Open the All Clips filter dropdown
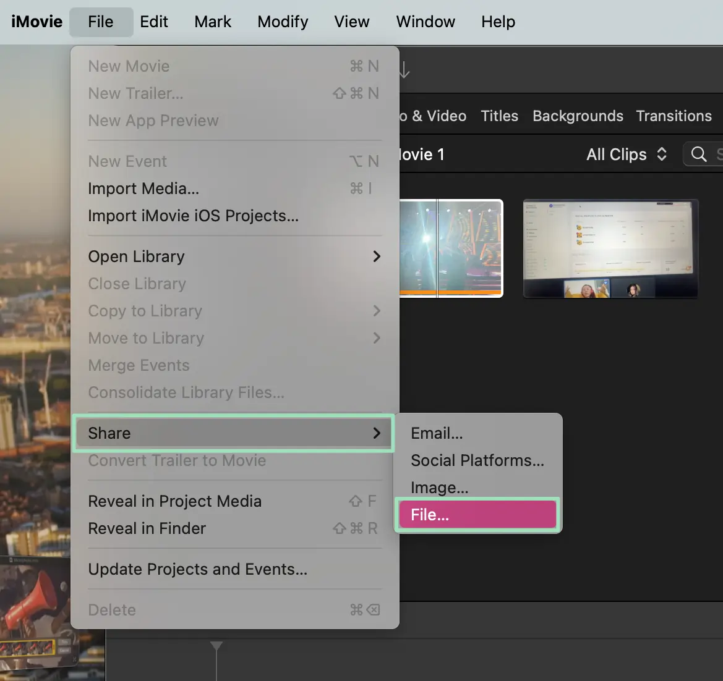Viewport: 723px width, 681px height. 627,154
